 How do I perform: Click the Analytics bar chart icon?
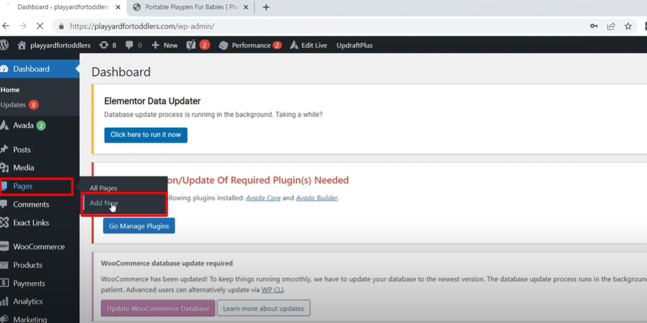[x=4, y=301]
